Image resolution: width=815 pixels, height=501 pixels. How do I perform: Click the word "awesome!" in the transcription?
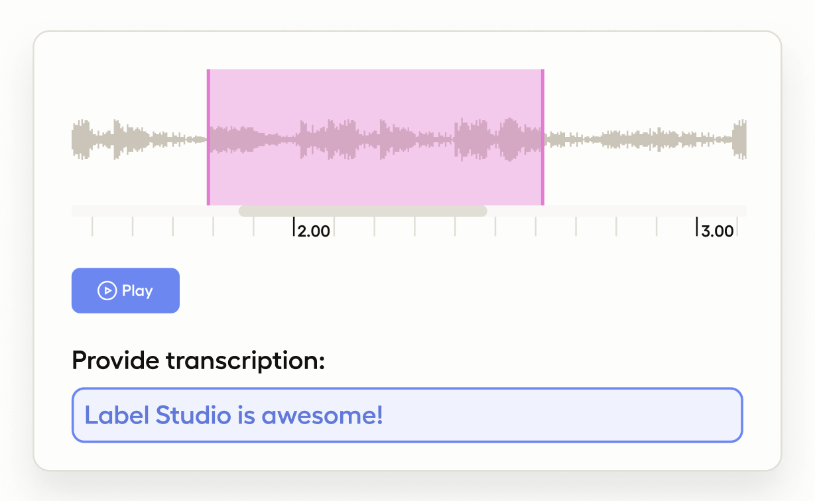(322, 416)
